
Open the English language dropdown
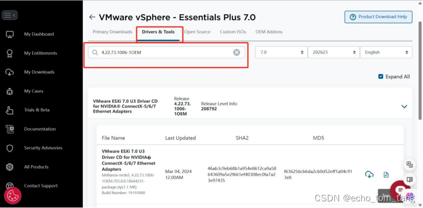pyautogui.click(x=386, y=52)
